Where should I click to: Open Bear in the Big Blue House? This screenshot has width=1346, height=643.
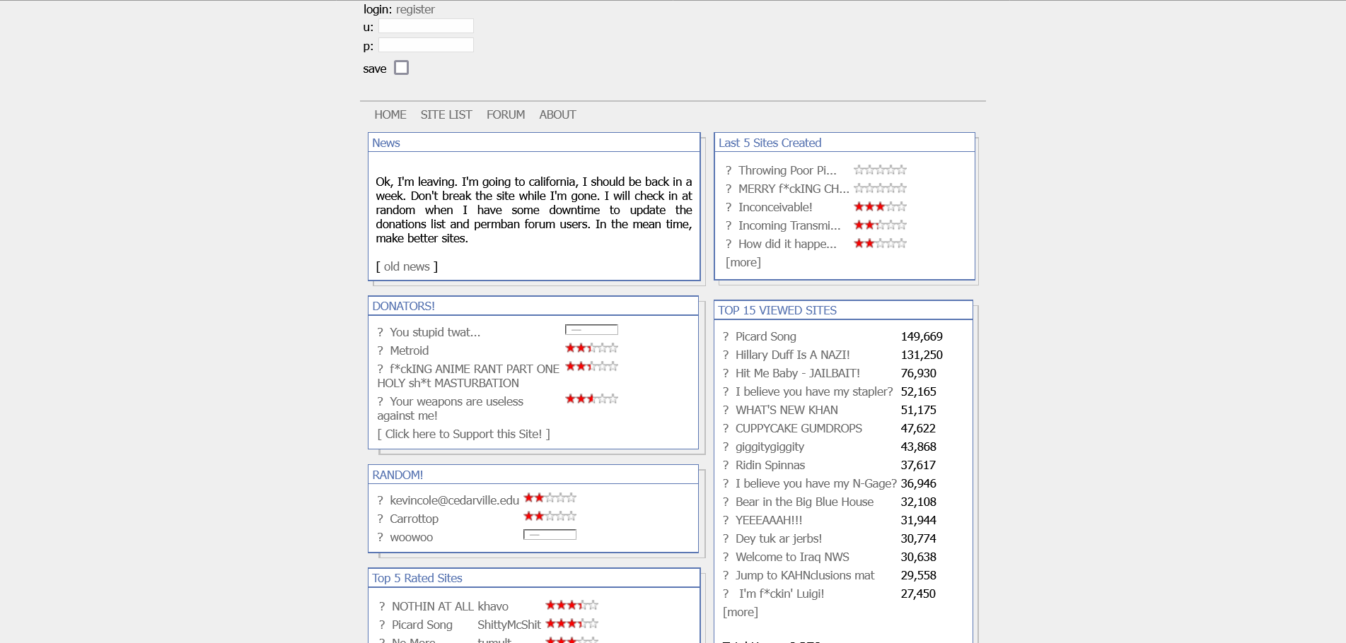click(804, 502)
